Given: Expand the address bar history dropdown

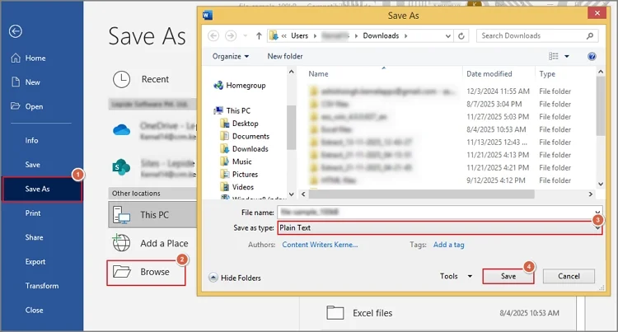Looking at the screenshot, I should (x=448, y=36).
